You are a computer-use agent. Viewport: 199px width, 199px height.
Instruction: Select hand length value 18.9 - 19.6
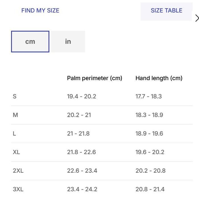[x=149, y=134]
